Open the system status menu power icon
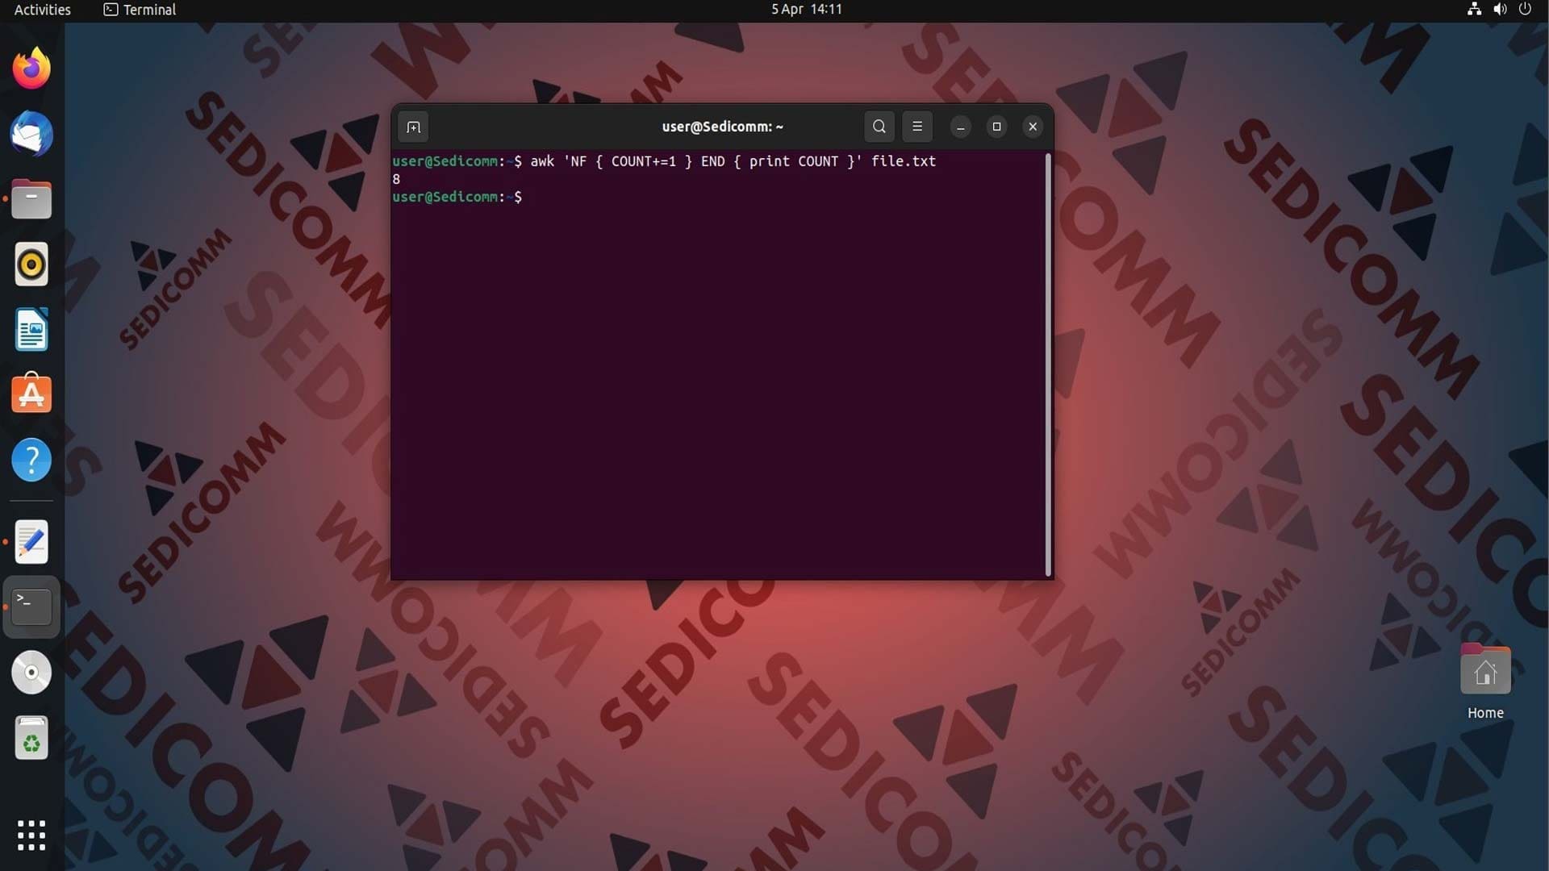 click(x=1525, y=10)
